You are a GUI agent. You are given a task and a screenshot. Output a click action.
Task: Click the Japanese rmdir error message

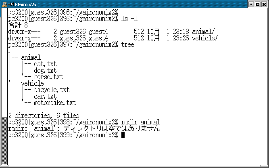111,128
